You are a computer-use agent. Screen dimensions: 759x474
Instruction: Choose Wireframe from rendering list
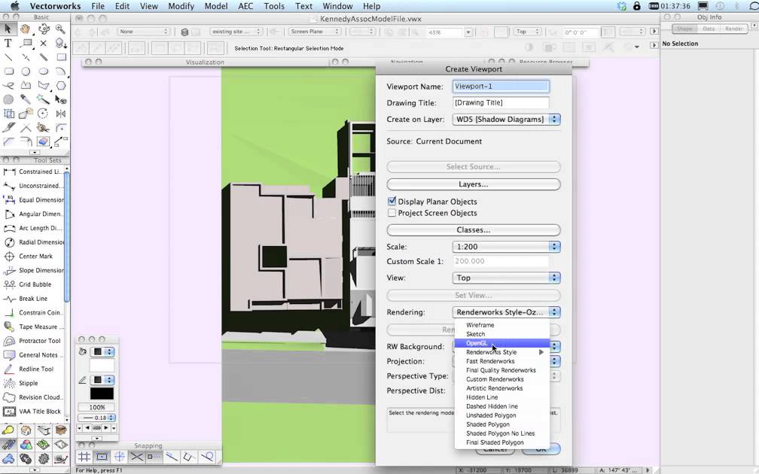502,325
